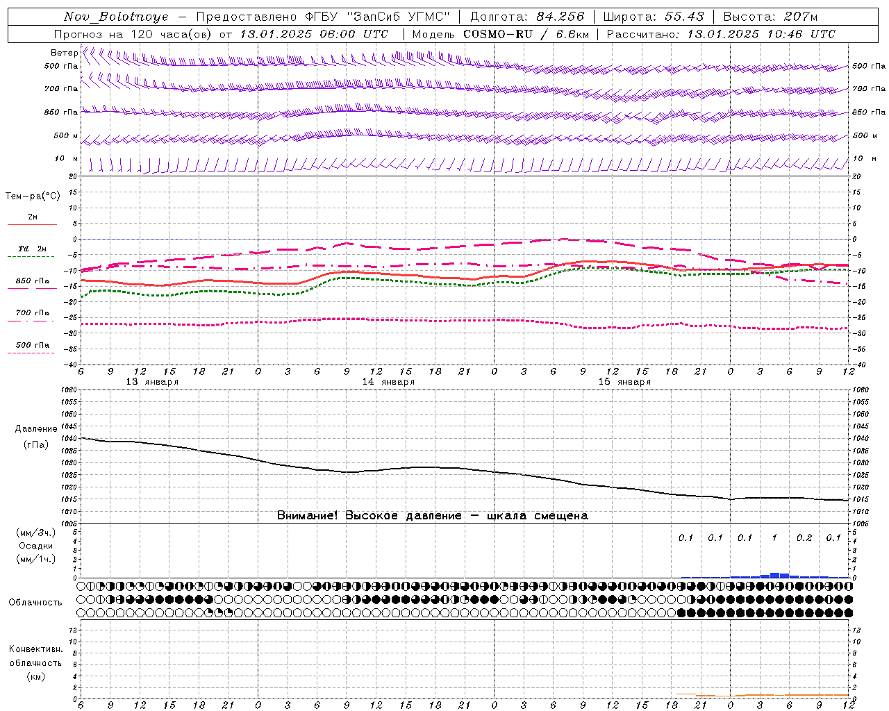Click the red solid '2м' legend line
Image resolution: width=889 pixels, height=711 pixels.
(32, 224)
